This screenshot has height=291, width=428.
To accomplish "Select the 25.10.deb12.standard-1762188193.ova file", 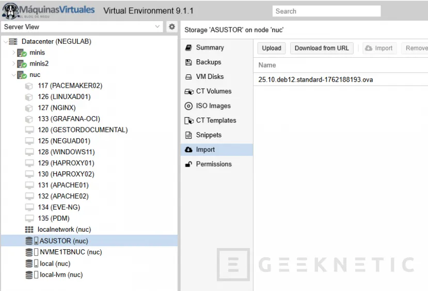I will 341,79.
